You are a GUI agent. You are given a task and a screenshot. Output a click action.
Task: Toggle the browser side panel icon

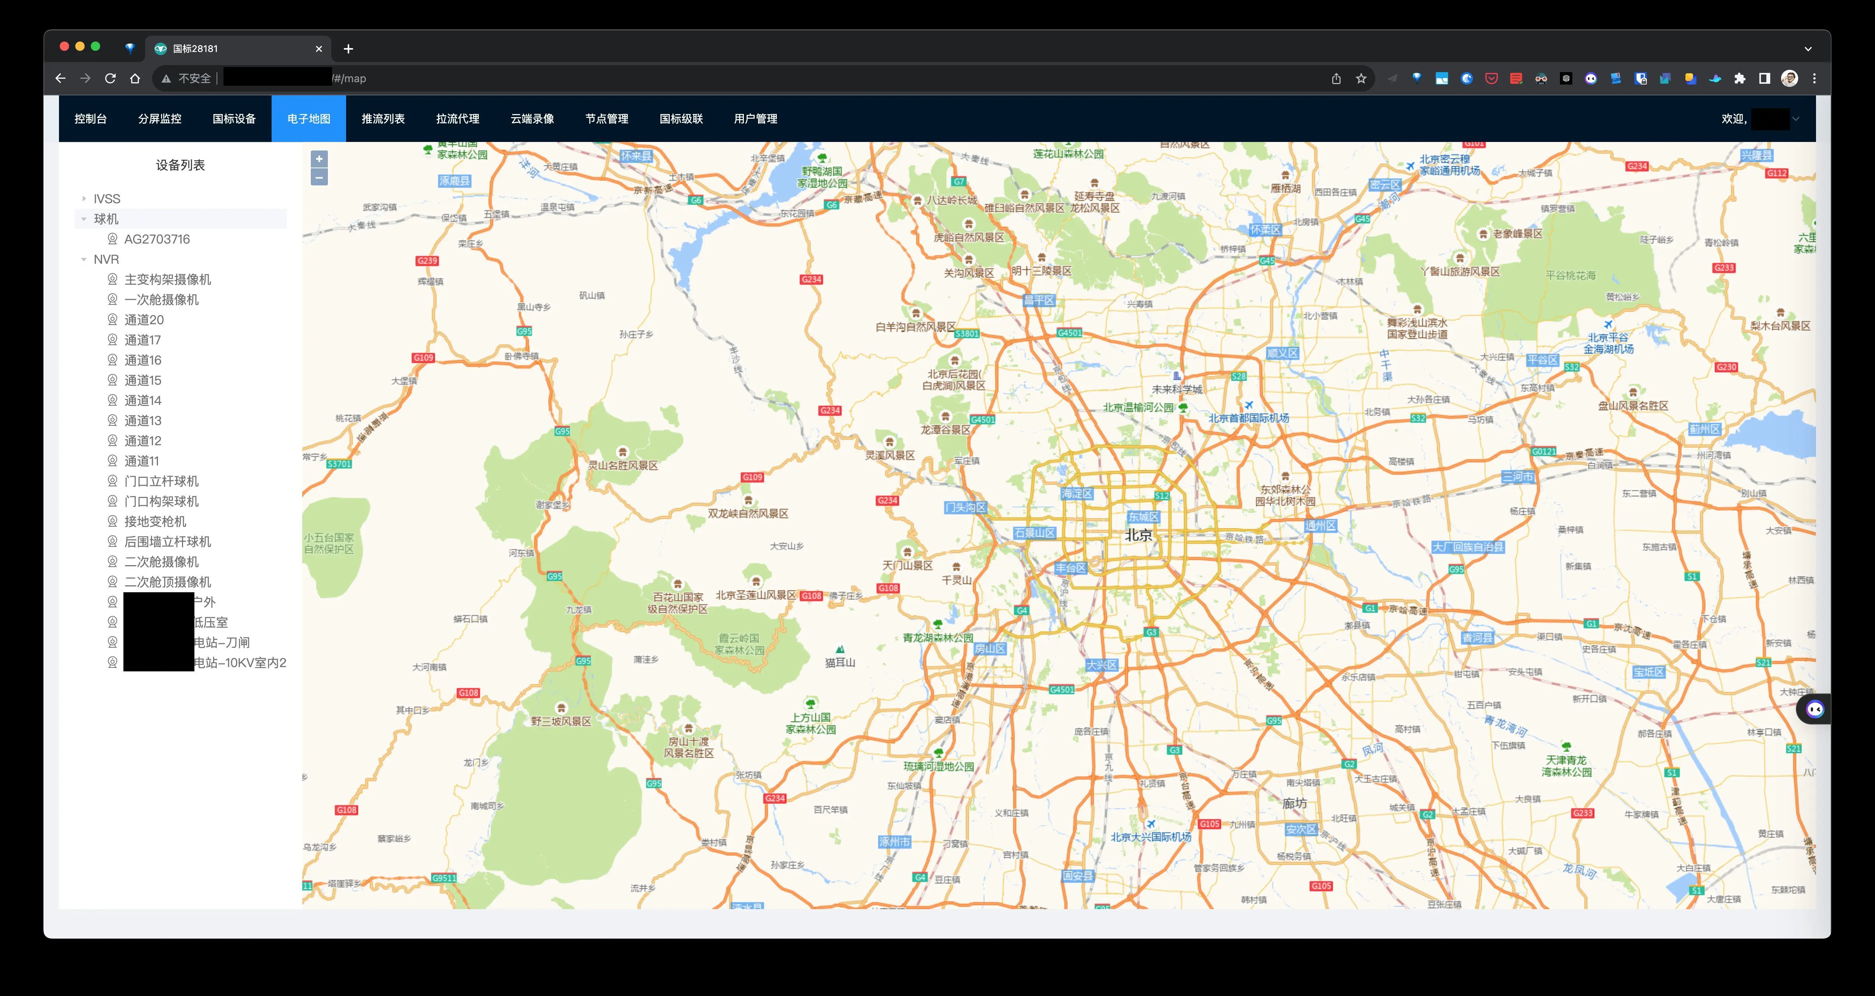coord(1764,79)
